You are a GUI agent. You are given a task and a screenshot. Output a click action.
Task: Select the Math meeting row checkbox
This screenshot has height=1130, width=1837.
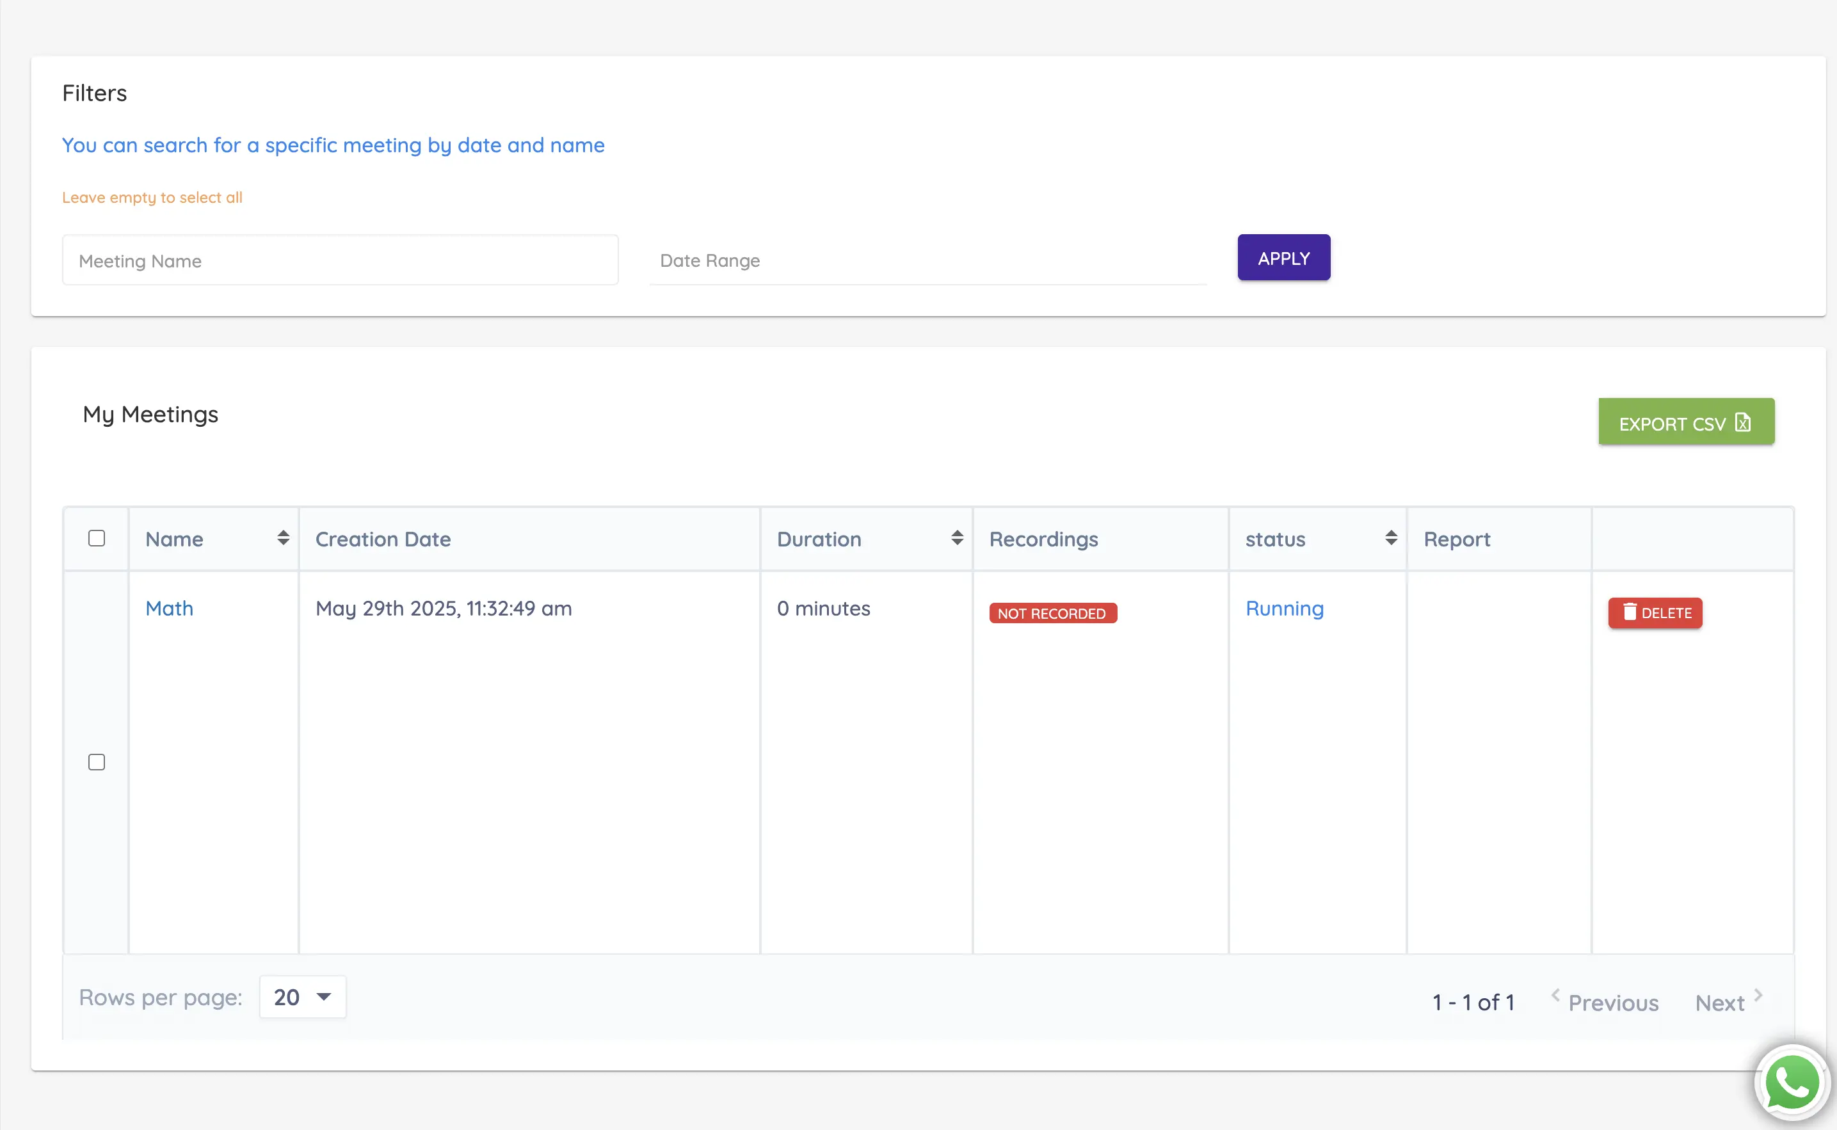(x=97, y=762)
